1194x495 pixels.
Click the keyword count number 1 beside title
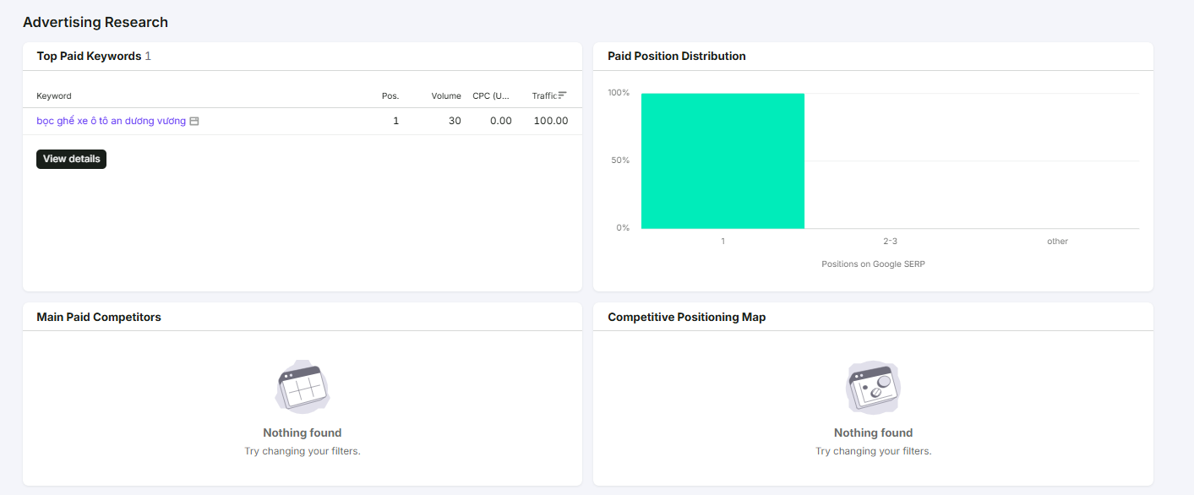pos(148,56)
